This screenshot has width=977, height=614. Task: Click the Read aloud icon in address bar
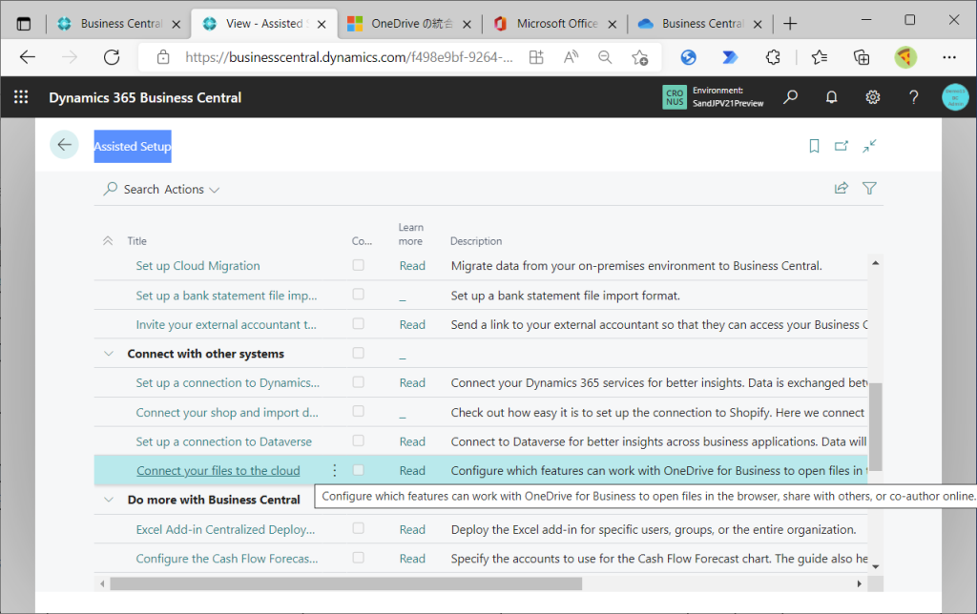[x=571, y=57]
